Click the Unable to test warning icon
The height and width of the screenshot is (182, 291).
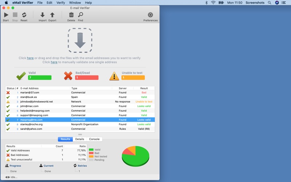click(114, 76)
